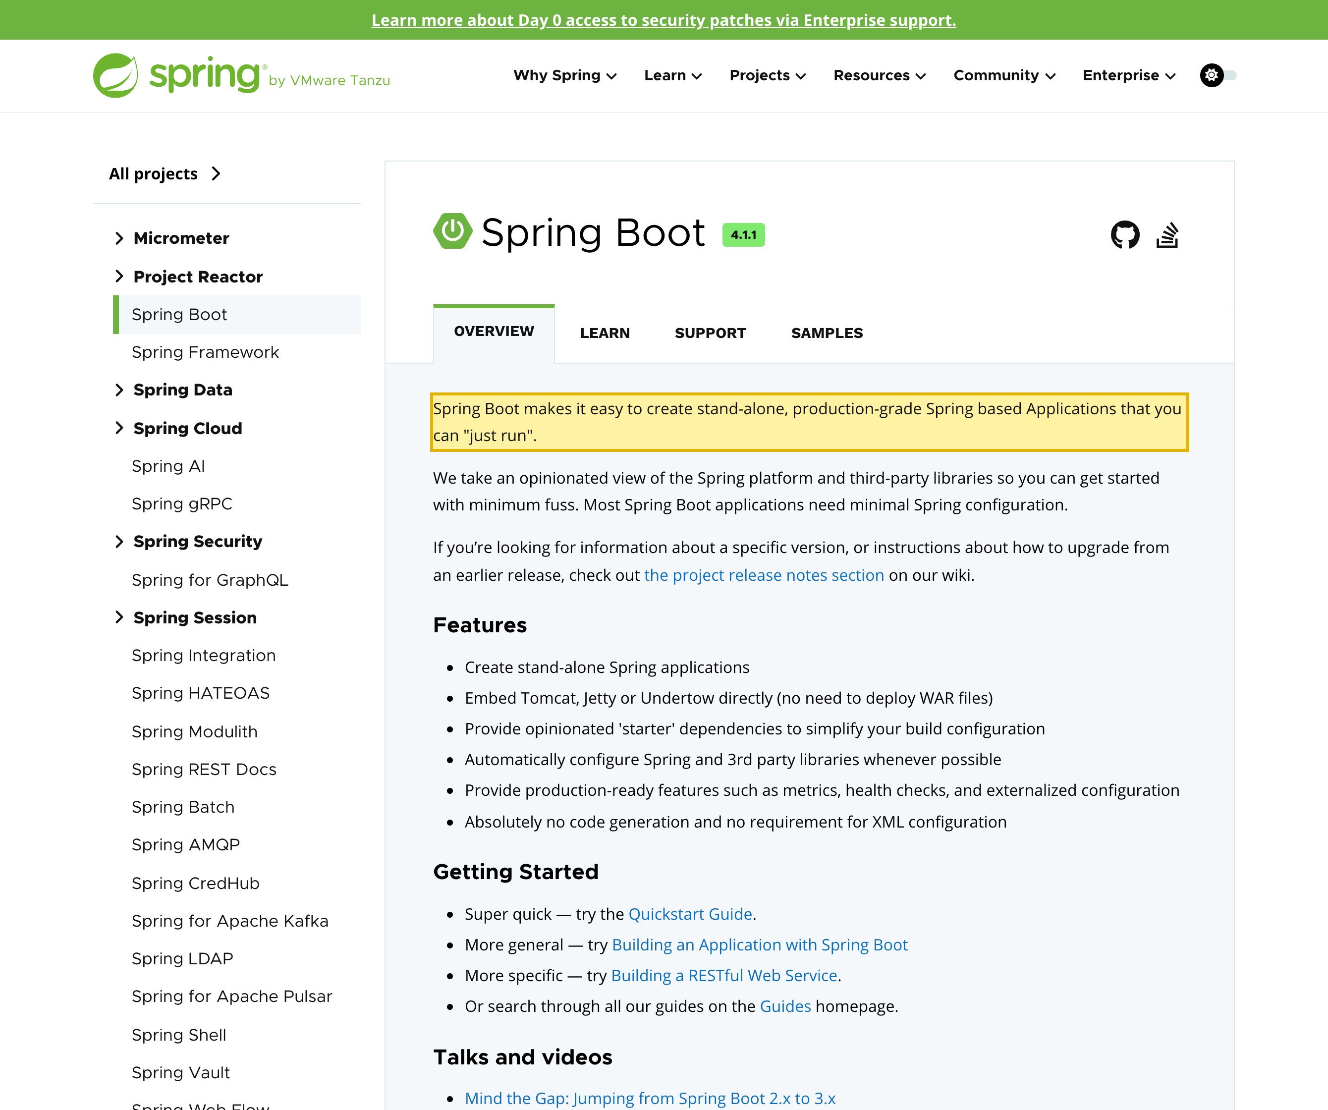This screenshot has height=1110, width=1328.
Task: Select Spring Framework in the sidebar
Action: point(205,352)
